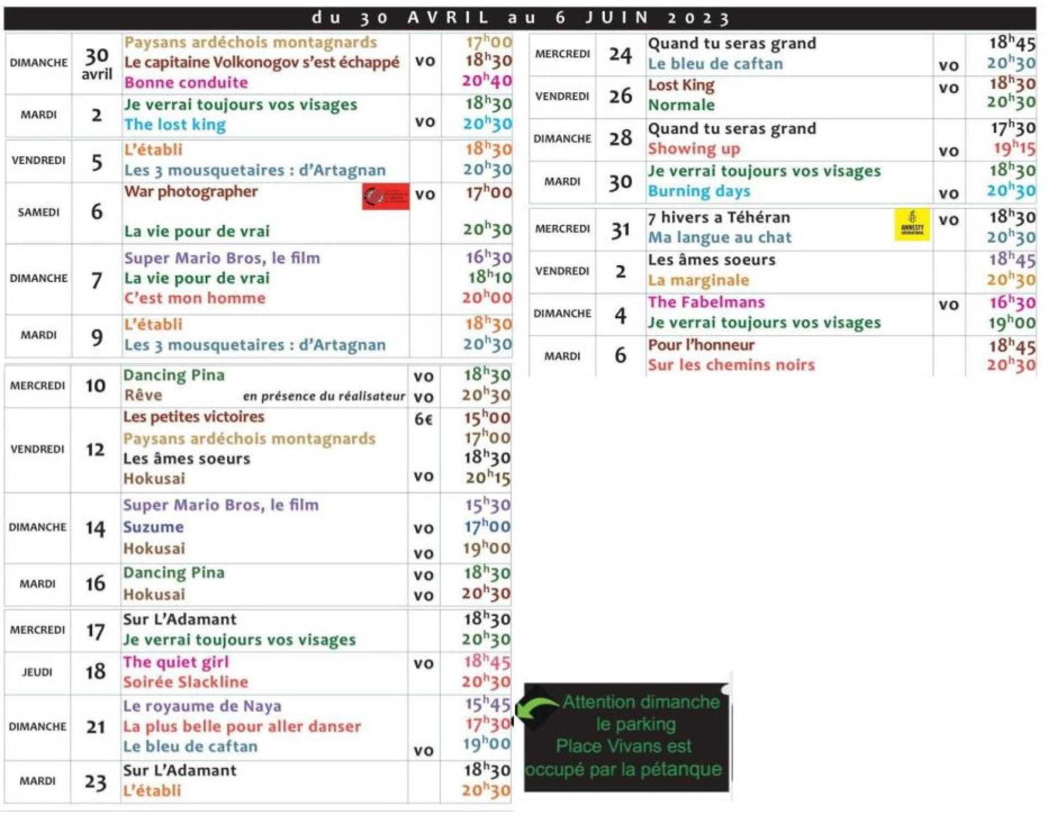Select 'Soirée Slackline'
1048x824 pixels.
click(186, 682)
